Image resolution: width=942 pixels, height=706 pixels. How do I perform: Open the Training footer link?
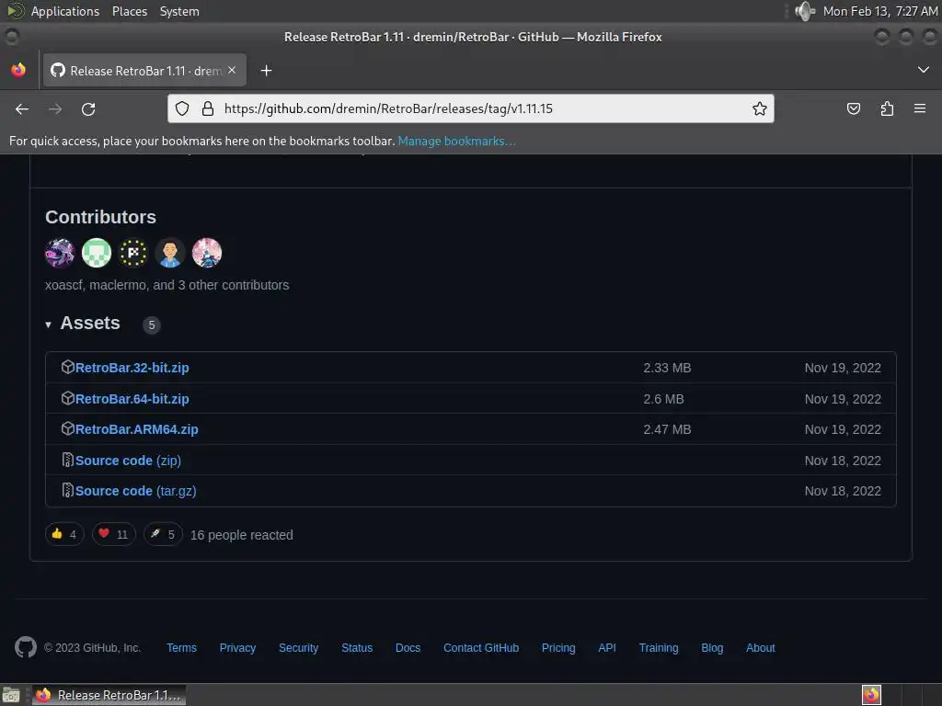[659, 648]
